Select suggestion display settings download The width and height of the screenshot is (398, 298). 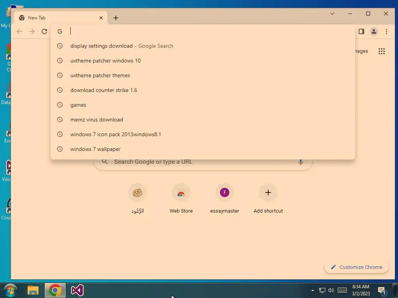203,46
